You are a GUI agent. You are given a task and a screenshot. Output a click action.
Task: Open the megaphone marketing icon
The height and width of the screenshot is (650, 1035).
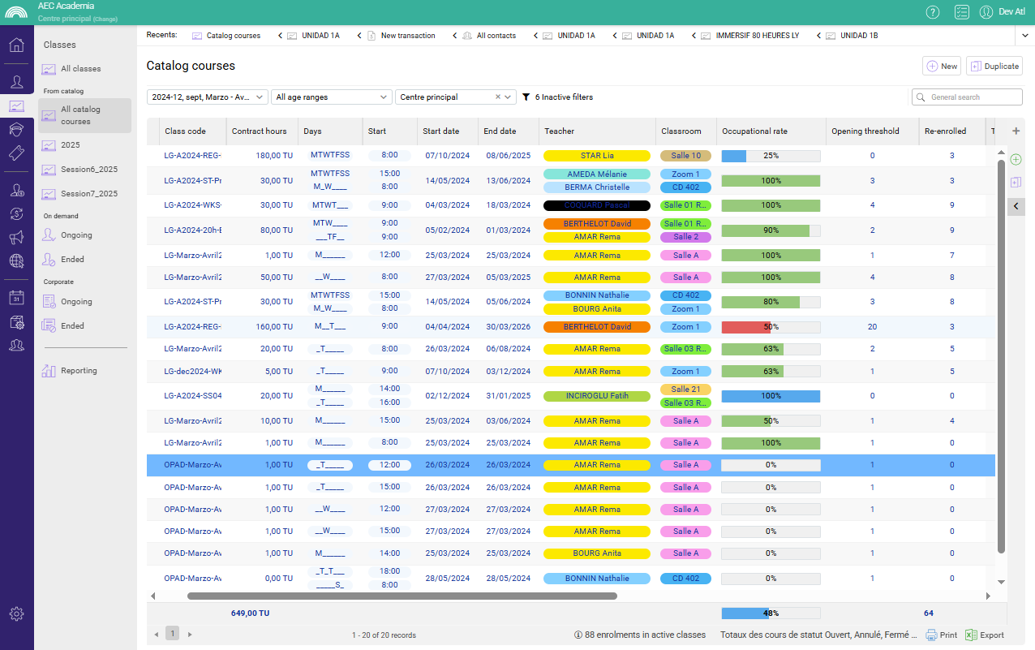pyautogui.click(x=16, y=237)
